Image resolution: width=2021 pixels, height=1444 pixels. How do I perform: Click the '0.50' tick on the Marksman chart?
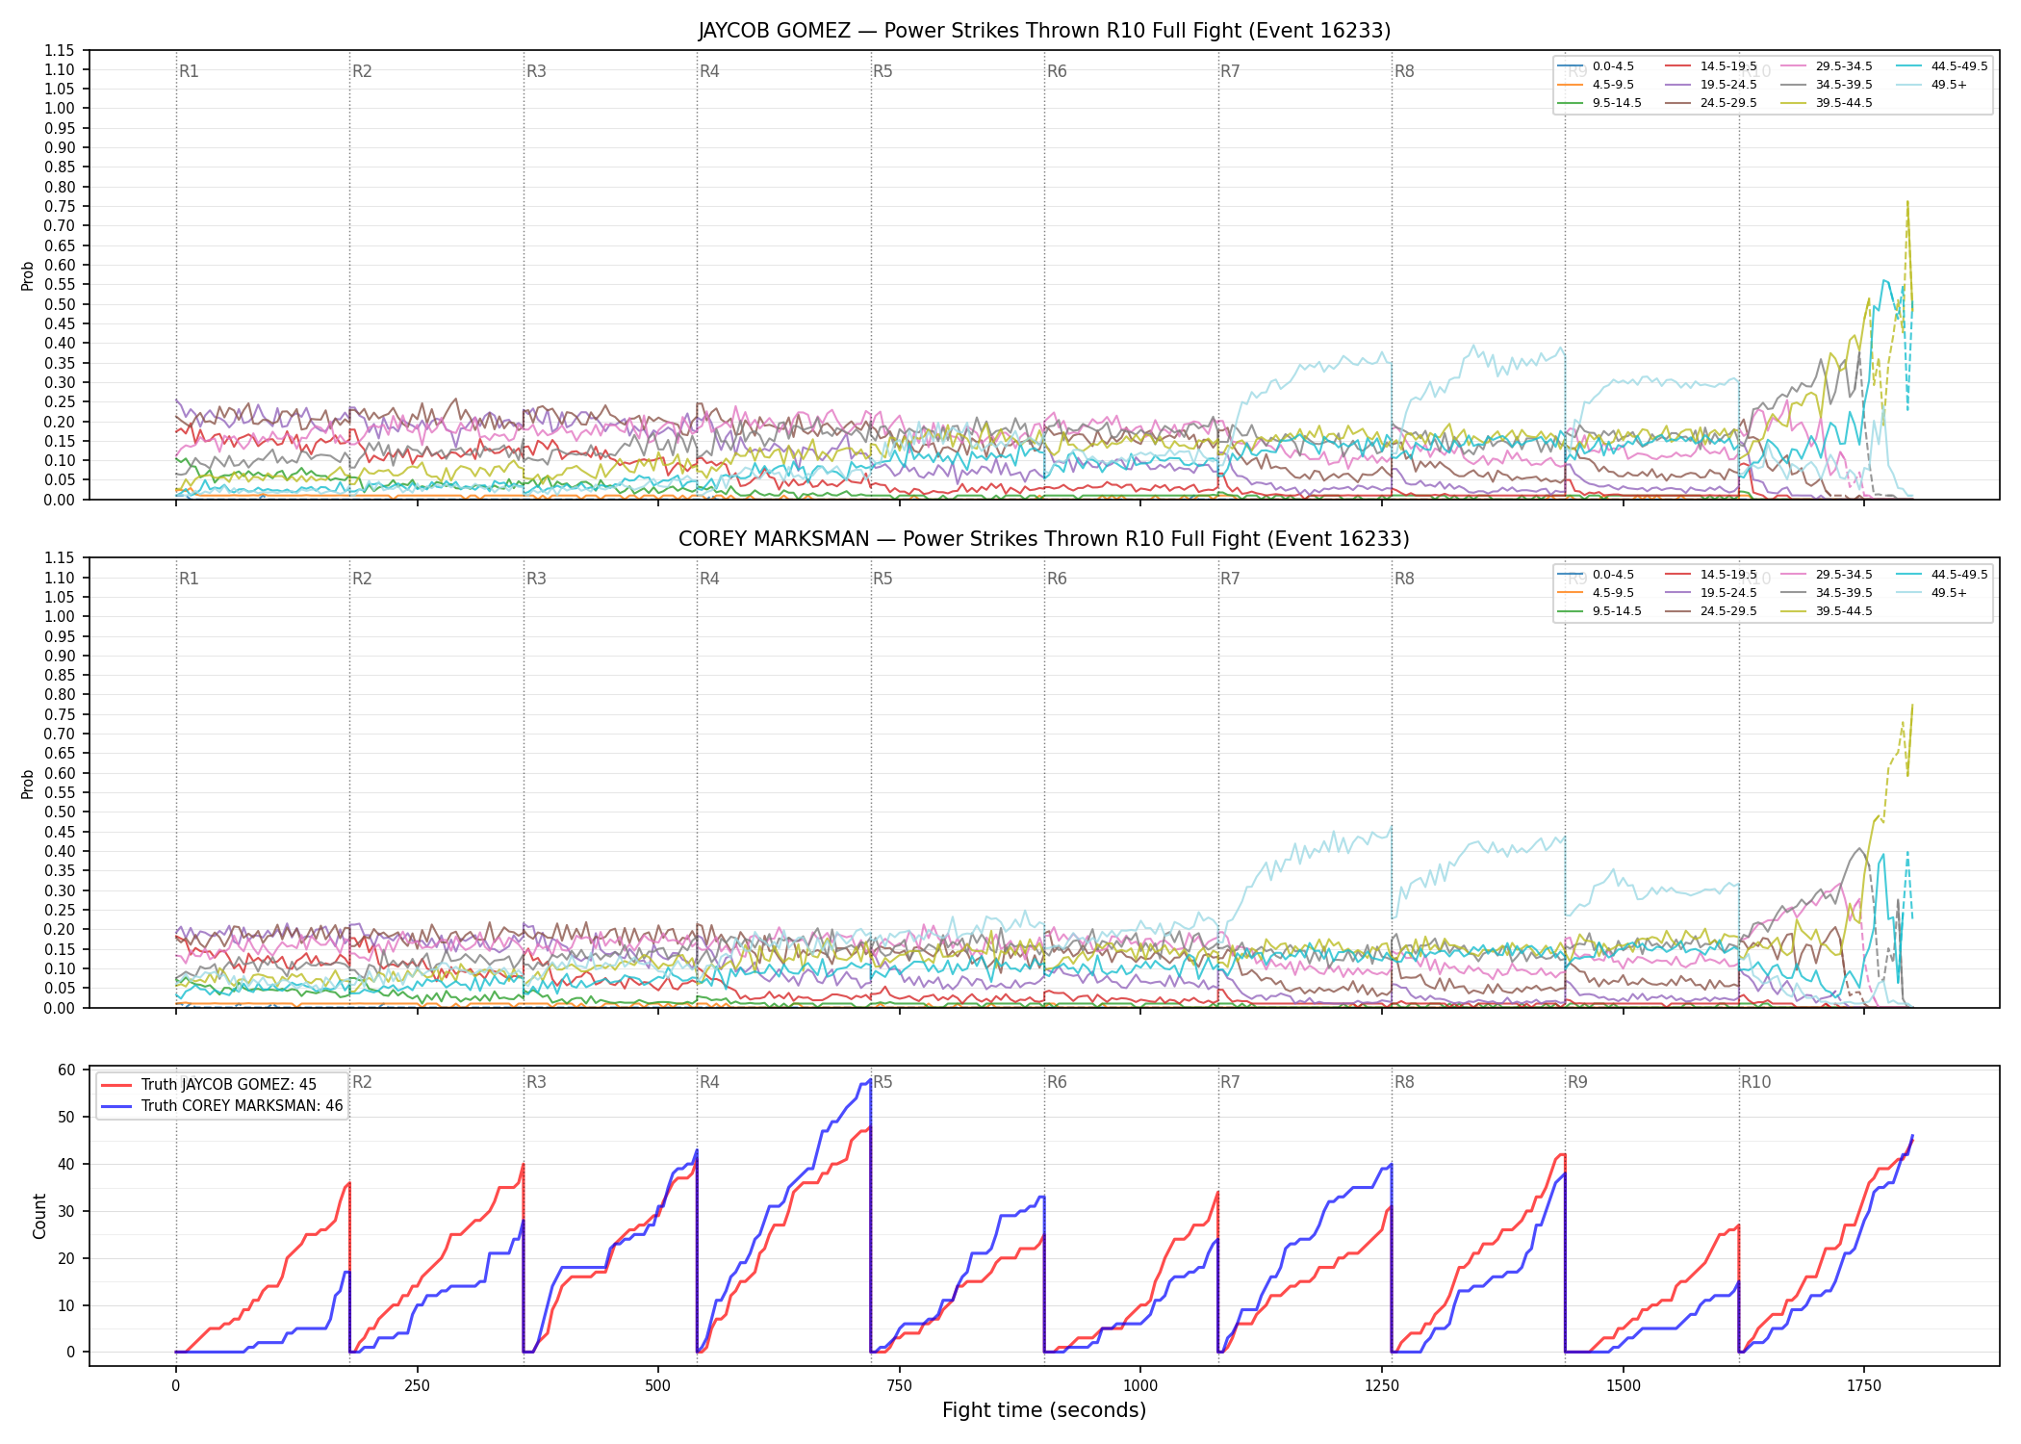(59, 812)
